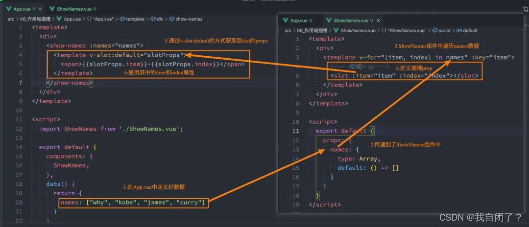Click the <script> tag on line 11 of App.vue
Viewport: 529px width, 227px height.
tap(46, 119)
